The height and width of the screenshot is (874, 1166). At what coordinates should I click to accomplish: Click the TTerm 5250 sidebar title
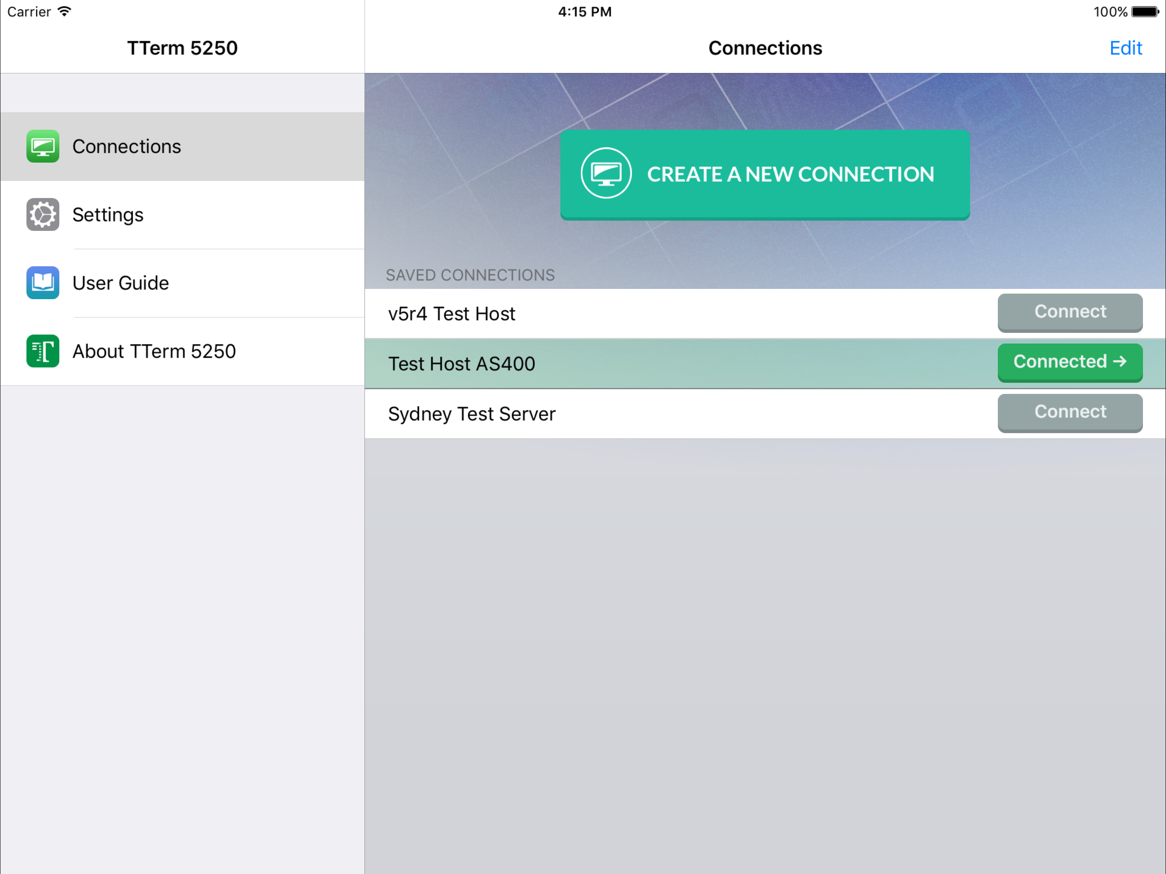click(x=182, y=48)
